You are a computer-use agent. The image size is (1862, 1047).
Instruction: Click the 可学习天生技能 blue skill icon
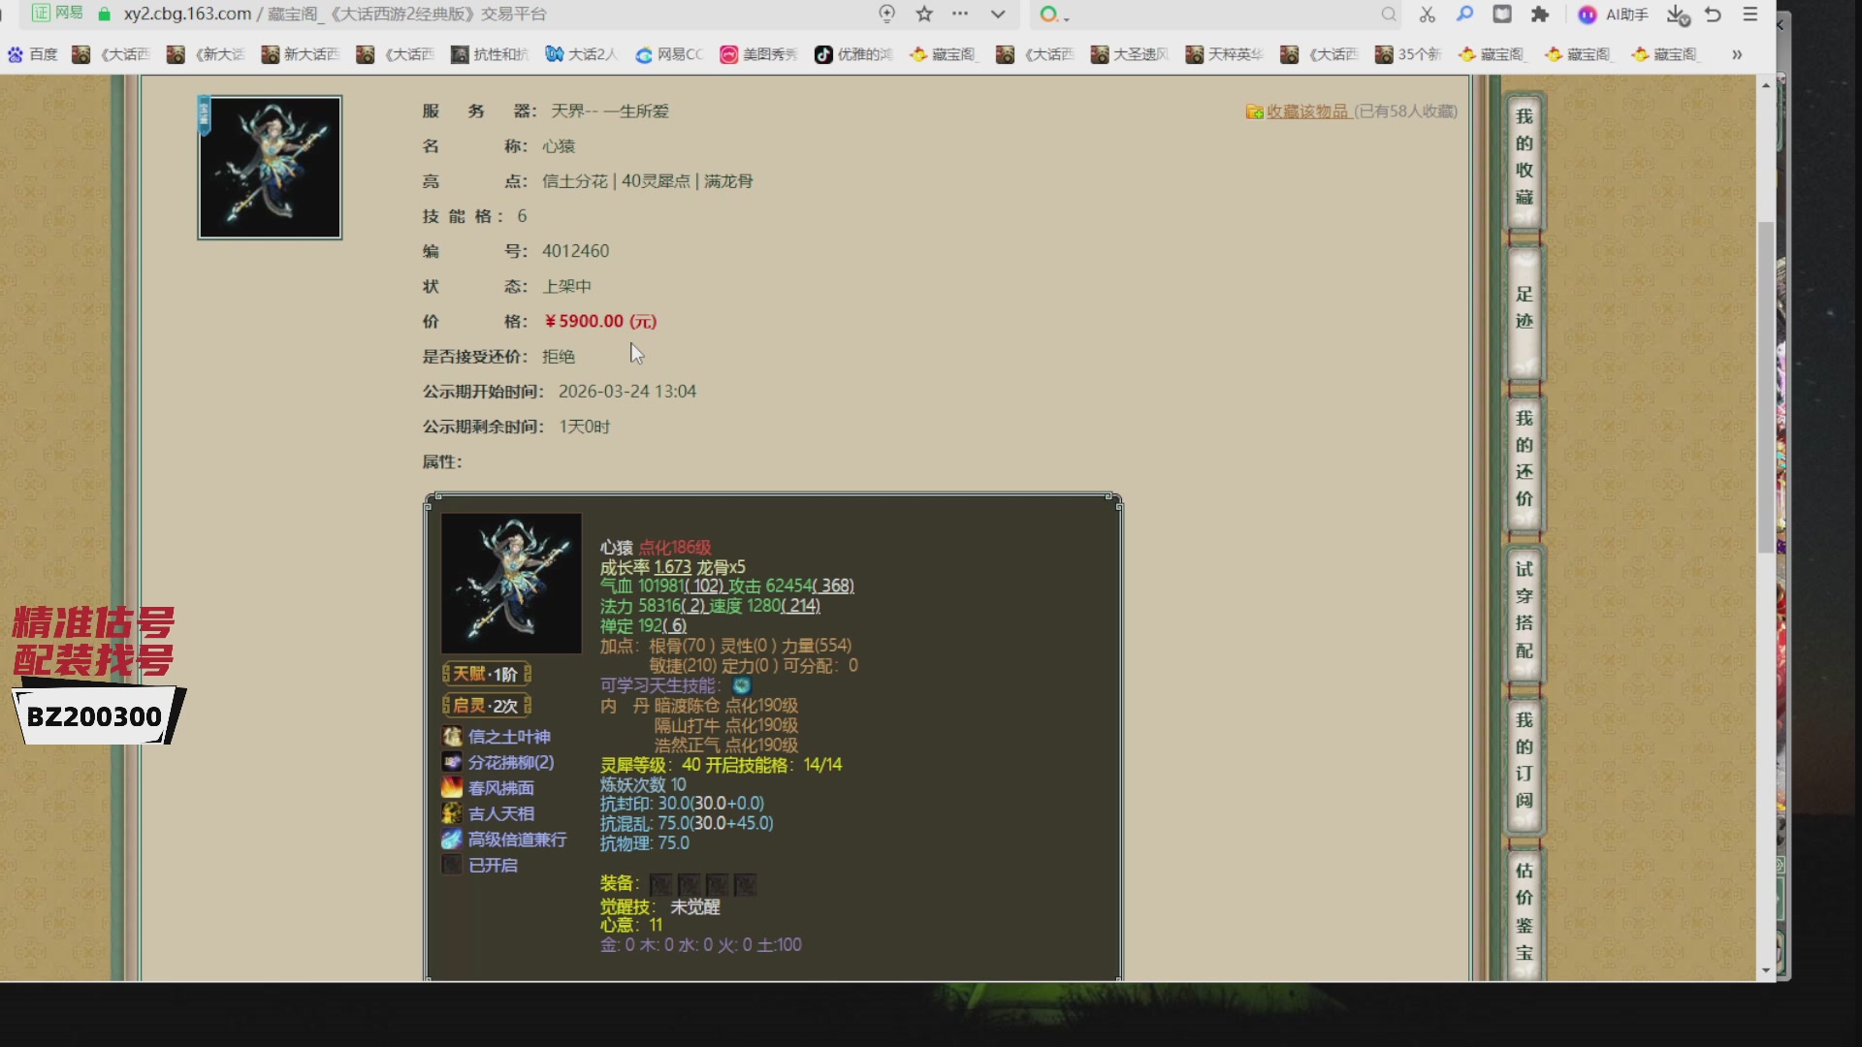point(741,685)
